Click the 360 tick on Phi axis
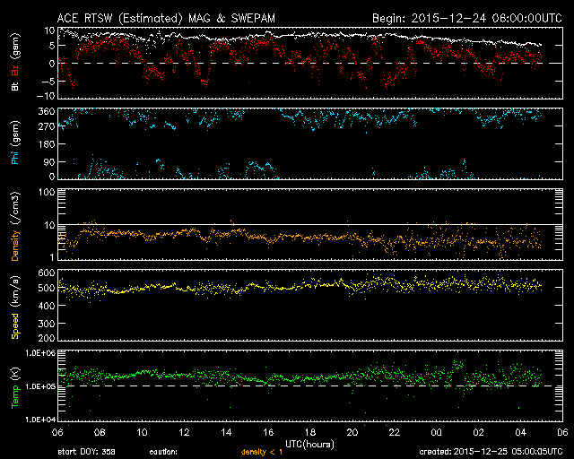 [x=45, y=111]
